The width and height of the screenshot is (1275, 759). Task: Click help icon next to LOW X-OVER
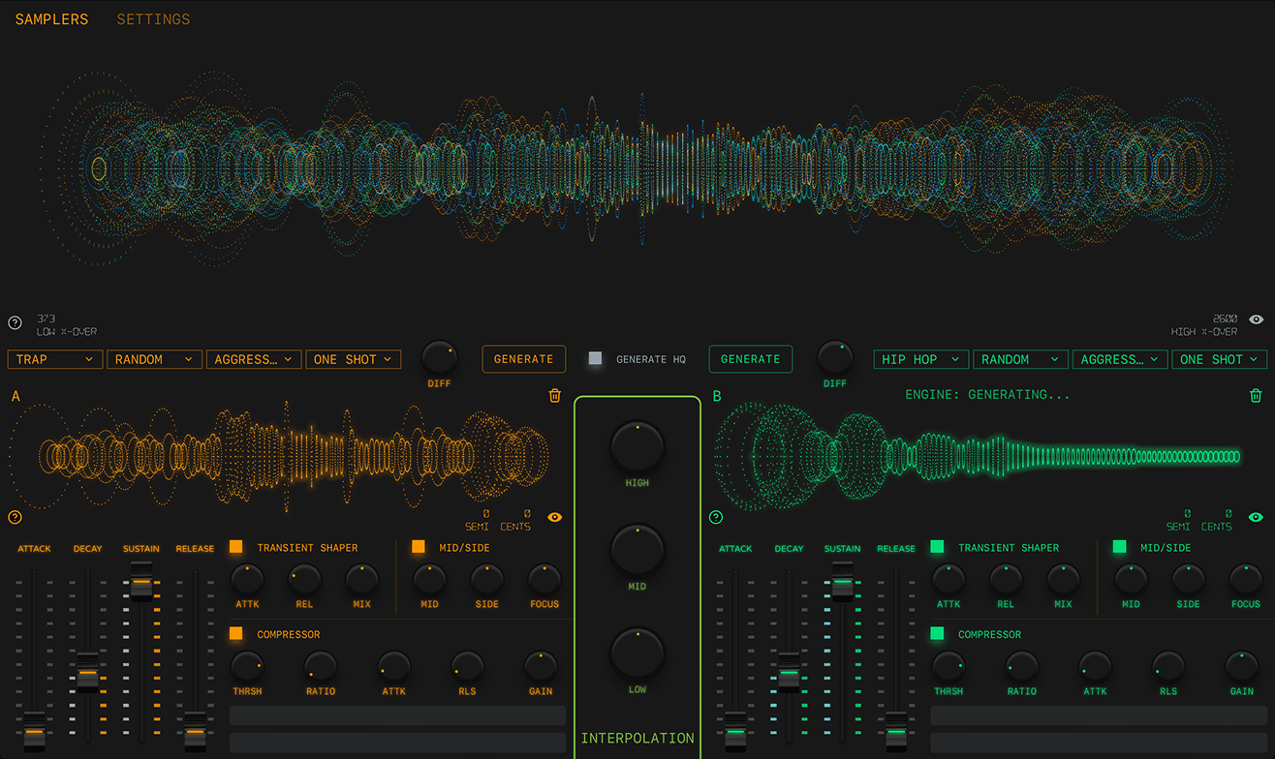tap(16, 323)
